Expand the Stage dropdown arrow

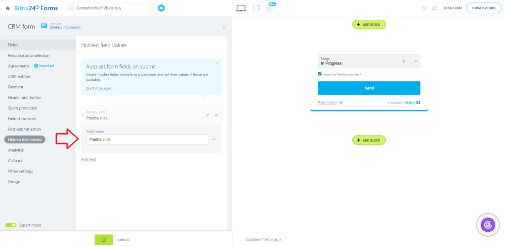[416, 61]
